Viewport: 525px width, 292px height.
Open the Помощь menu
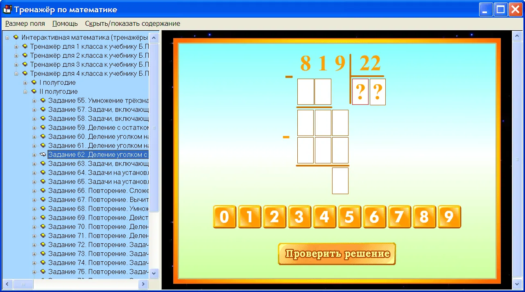(x=65, y=23)
